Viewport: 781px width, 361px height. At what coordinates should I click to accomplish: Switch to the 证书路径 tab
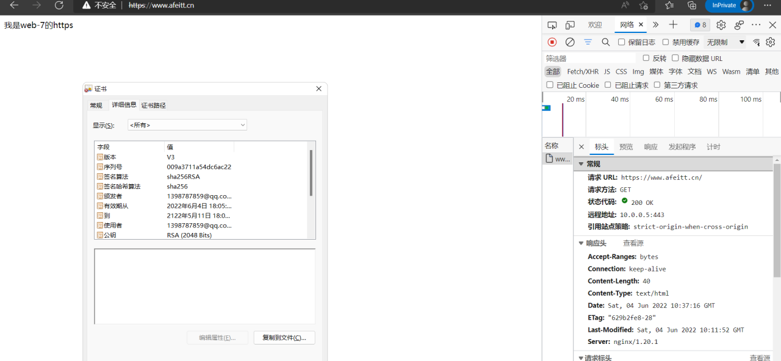point(153,105)
